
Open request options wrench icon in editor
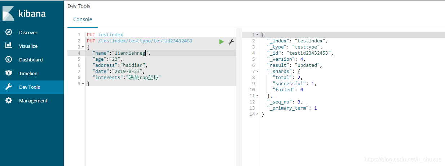click(231, 42)
